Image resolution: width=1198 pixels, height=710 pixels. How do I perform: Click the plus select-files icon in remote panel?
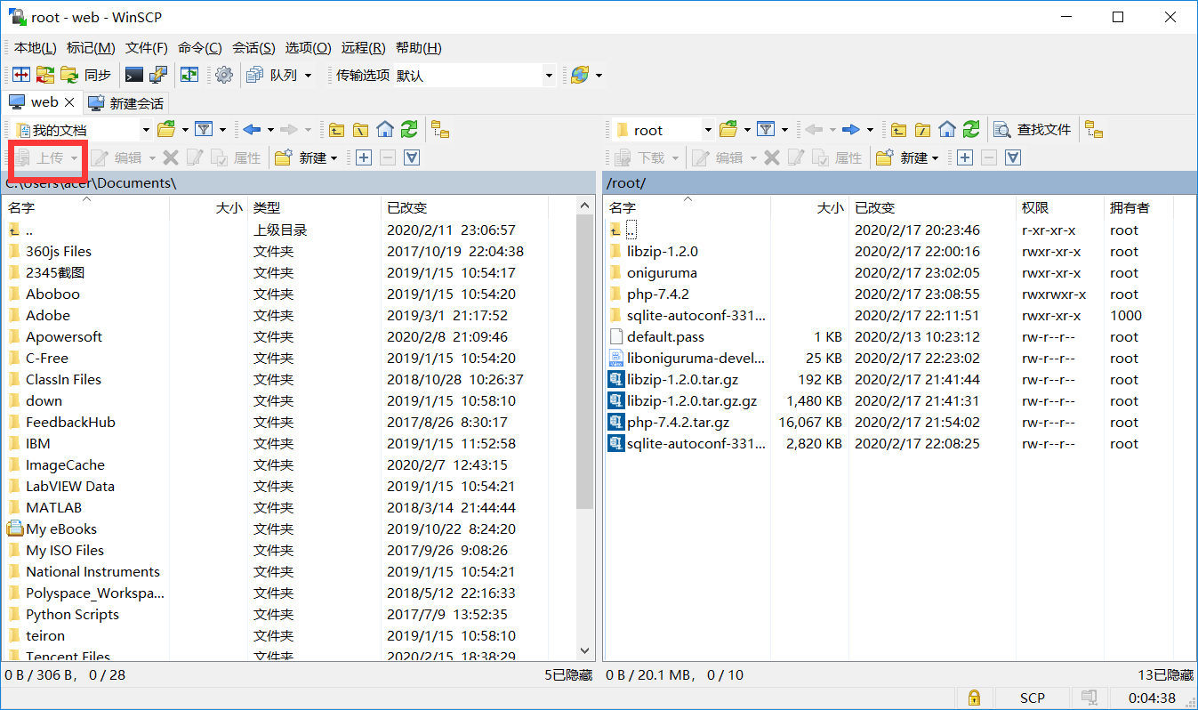point(964,157)
